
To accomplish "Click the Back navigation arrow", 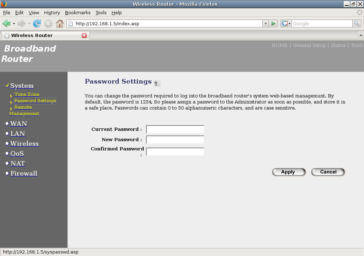I will (x=6, y=23).
